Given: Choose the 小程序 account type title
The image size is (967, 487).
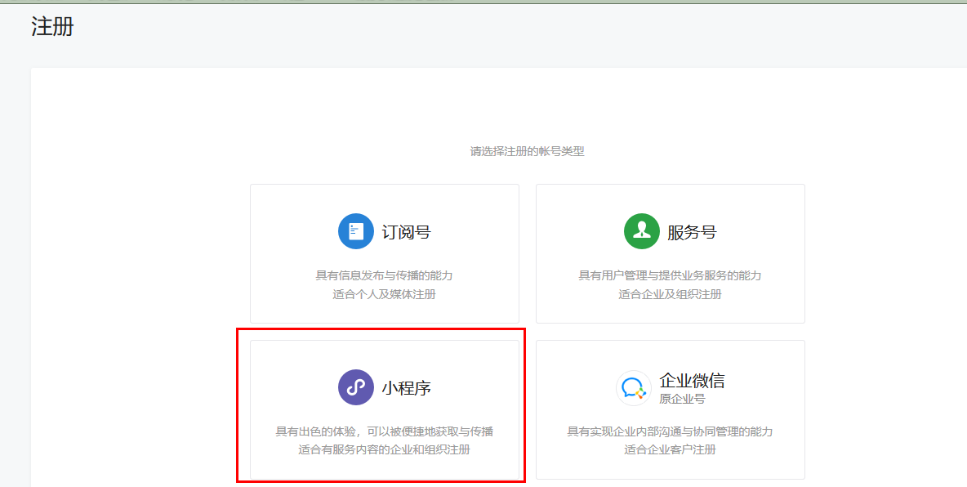Looking at the screenshot, I should pos(406,388).
